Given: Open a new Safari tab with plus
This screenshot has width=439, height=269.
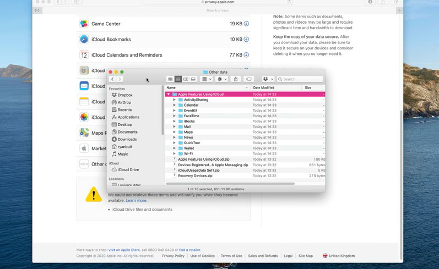Looking at the screenshot, I should pos(399,10).
